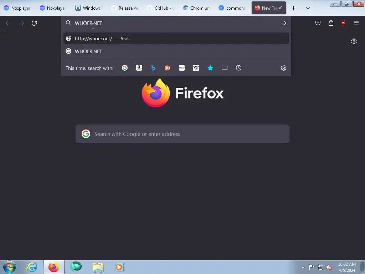The width and height of the screenshot is (365, 274).
Task: Show hidden system tray icons
Action: pos(303,267)
